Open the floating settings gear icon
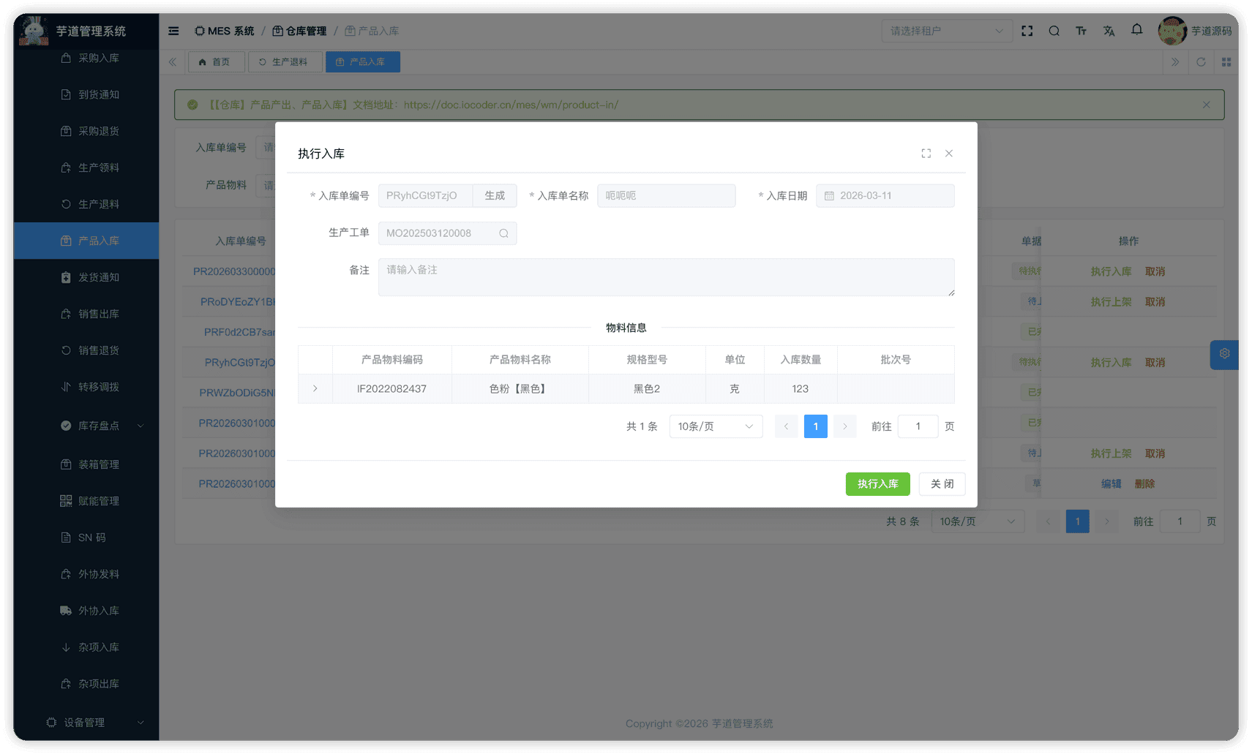 coord(1224,354)
